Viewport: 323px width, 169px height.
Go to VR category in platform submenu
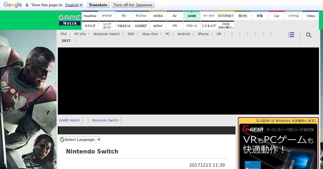219,34
